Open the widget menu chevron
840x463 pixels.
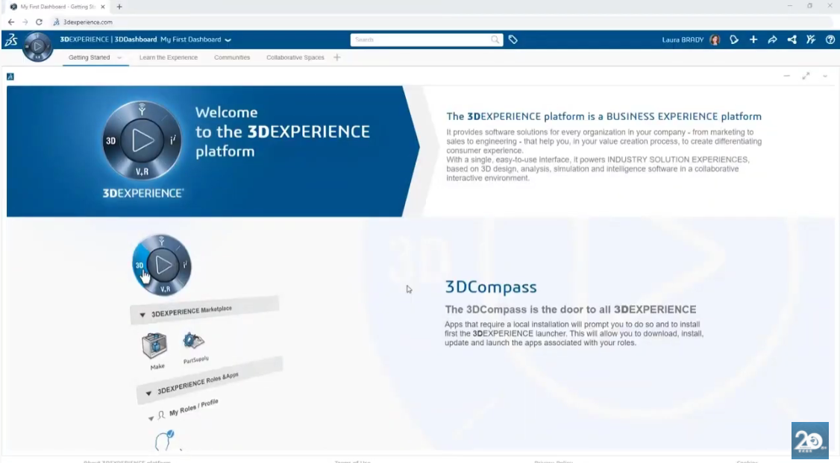pos(825,76)
